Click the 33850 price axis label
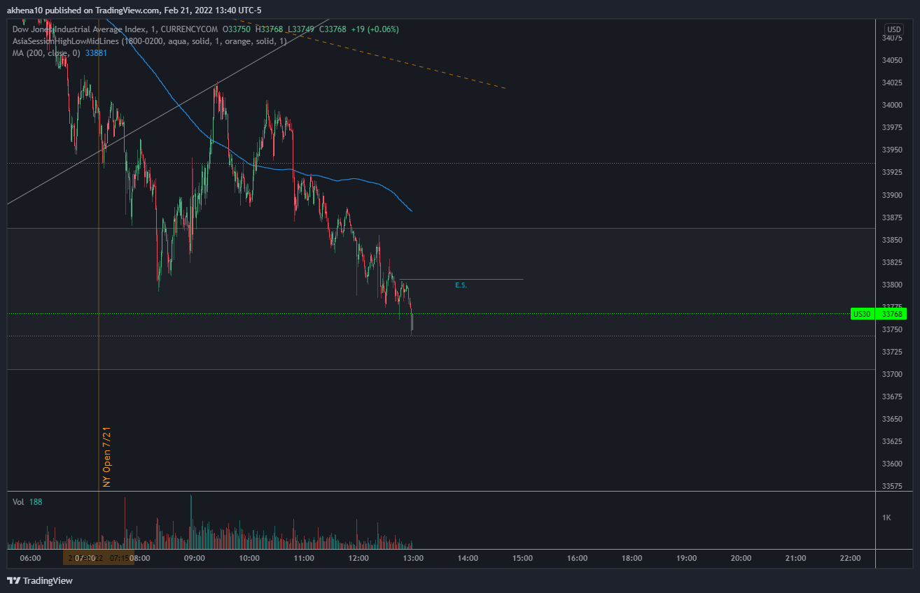This screenshot has height=593, width=920. [x=891, y=240]
